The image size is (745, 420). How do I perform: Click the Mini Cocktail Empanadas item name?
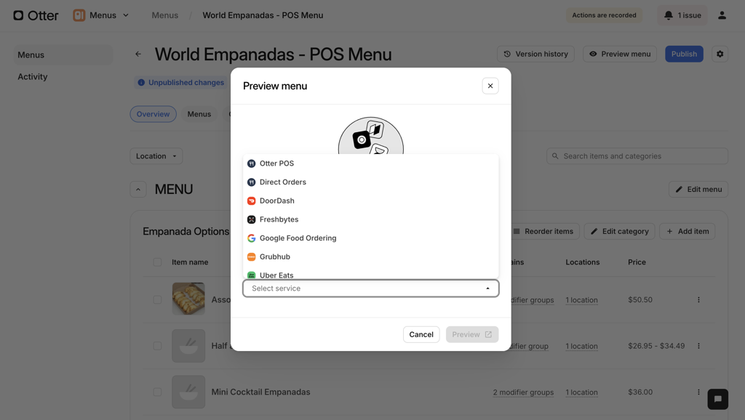click(260, 392)
